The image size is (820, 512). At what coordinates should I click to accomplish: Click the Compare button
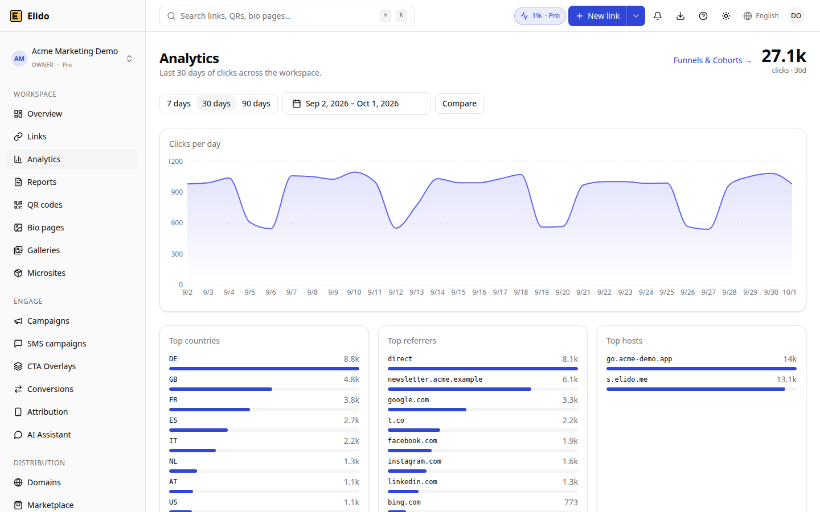[x=460, y=104]
